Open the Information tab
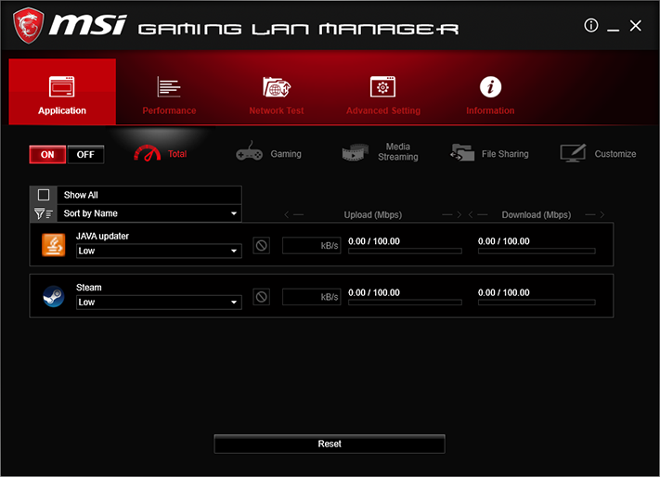 pyautogui.click(x=490, y=95)
